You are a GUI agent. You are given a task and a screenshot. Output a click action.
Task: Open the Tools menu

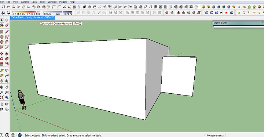(43, 2)
